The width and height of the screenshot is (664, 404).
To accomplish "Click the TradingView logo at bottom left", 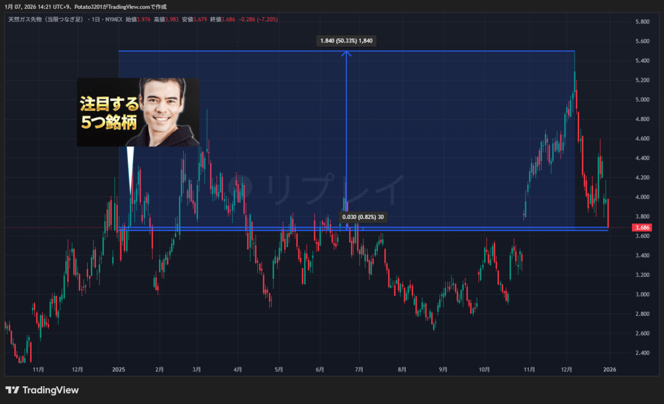I will tap(42, 390).
